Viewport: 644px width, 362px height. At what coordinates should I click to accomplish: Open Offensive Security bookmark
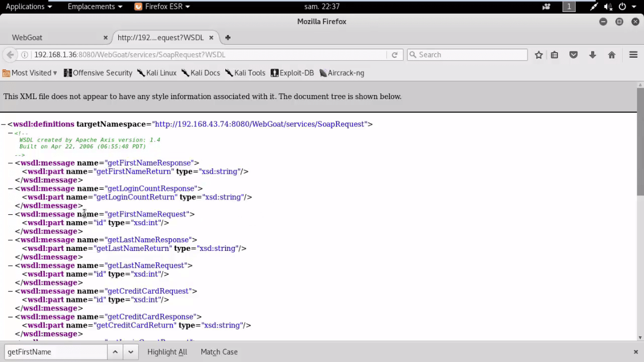click(x=97, y=73)
